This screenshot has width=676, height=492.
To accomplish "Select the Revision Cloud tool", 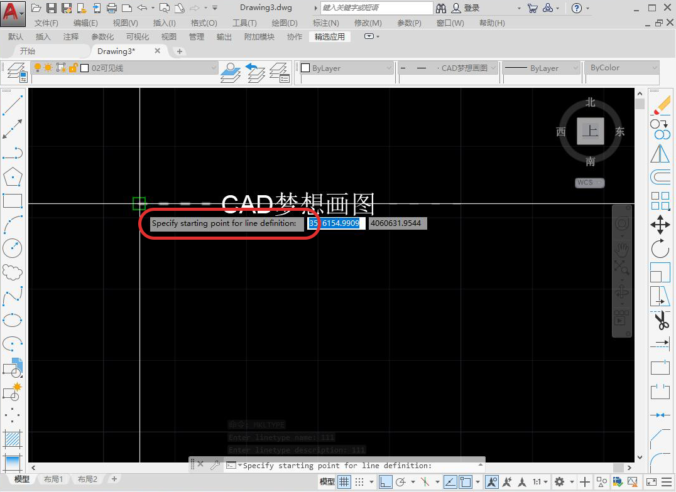I will click(13, 272).
